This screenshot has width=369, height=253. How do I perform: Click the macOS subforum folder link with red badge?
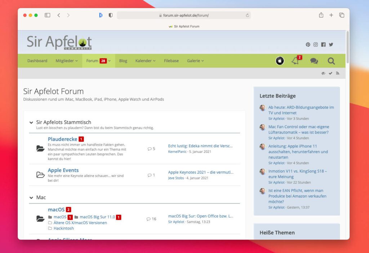[x=60, y=217]
